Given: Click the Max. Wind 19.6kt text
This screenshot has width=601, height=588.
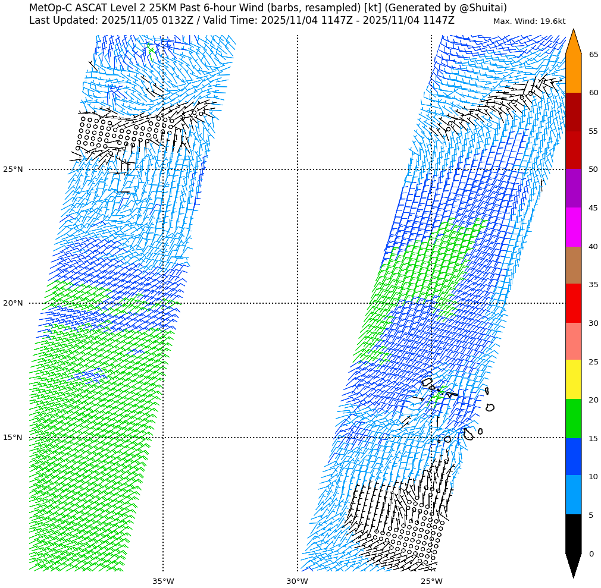Looking at the screenshot, I should [x=529, y=21].
